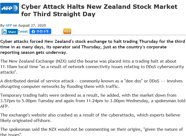This screenshot has height=136, width=186.
Task: Open the Tweet link
Action: (23, 31)
